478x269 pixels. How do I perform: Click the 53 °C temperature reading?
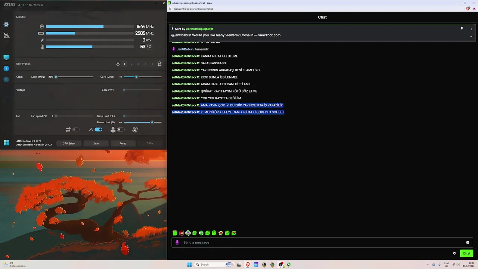(x=146, y=47)
